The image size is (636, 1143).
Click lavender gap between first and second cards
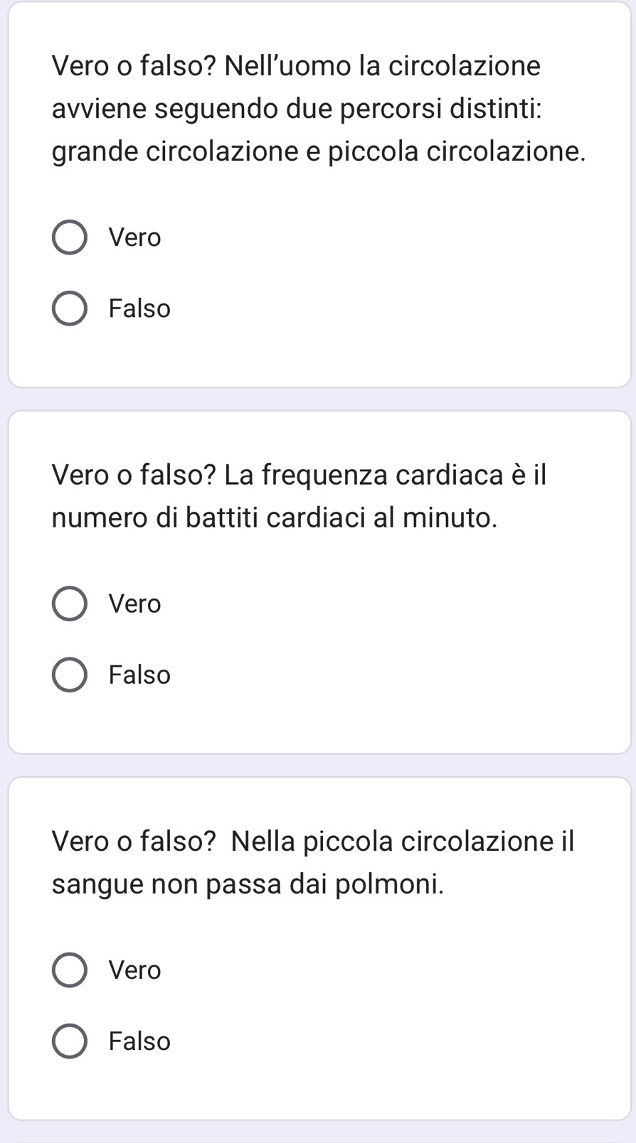319,399
